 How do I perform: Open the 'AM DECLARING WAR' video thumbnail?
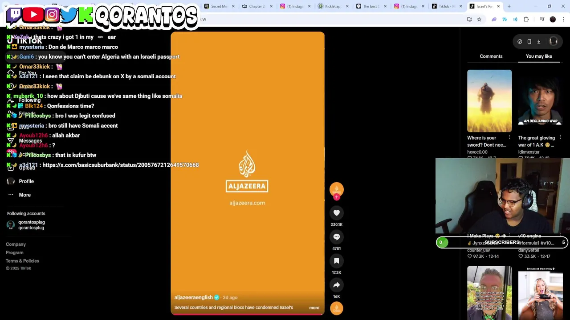point(540,101)
